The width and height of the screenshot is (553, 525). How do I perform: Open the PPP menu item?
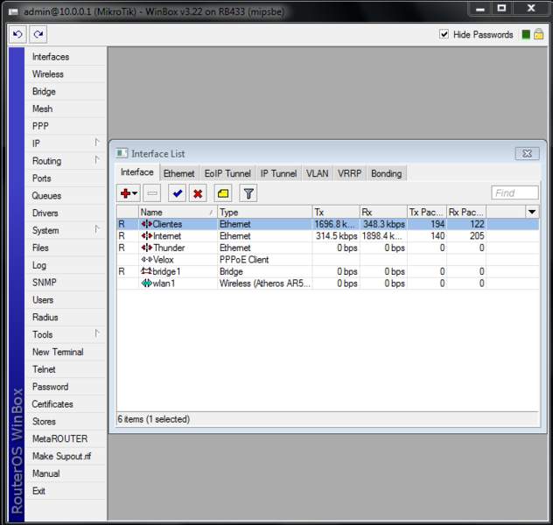click(66, 126)
